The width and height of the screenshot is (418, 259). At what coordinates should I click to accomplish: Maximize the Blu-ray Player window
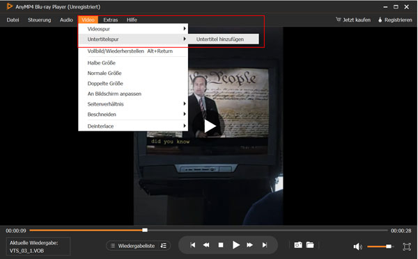[x=396, y=7]
